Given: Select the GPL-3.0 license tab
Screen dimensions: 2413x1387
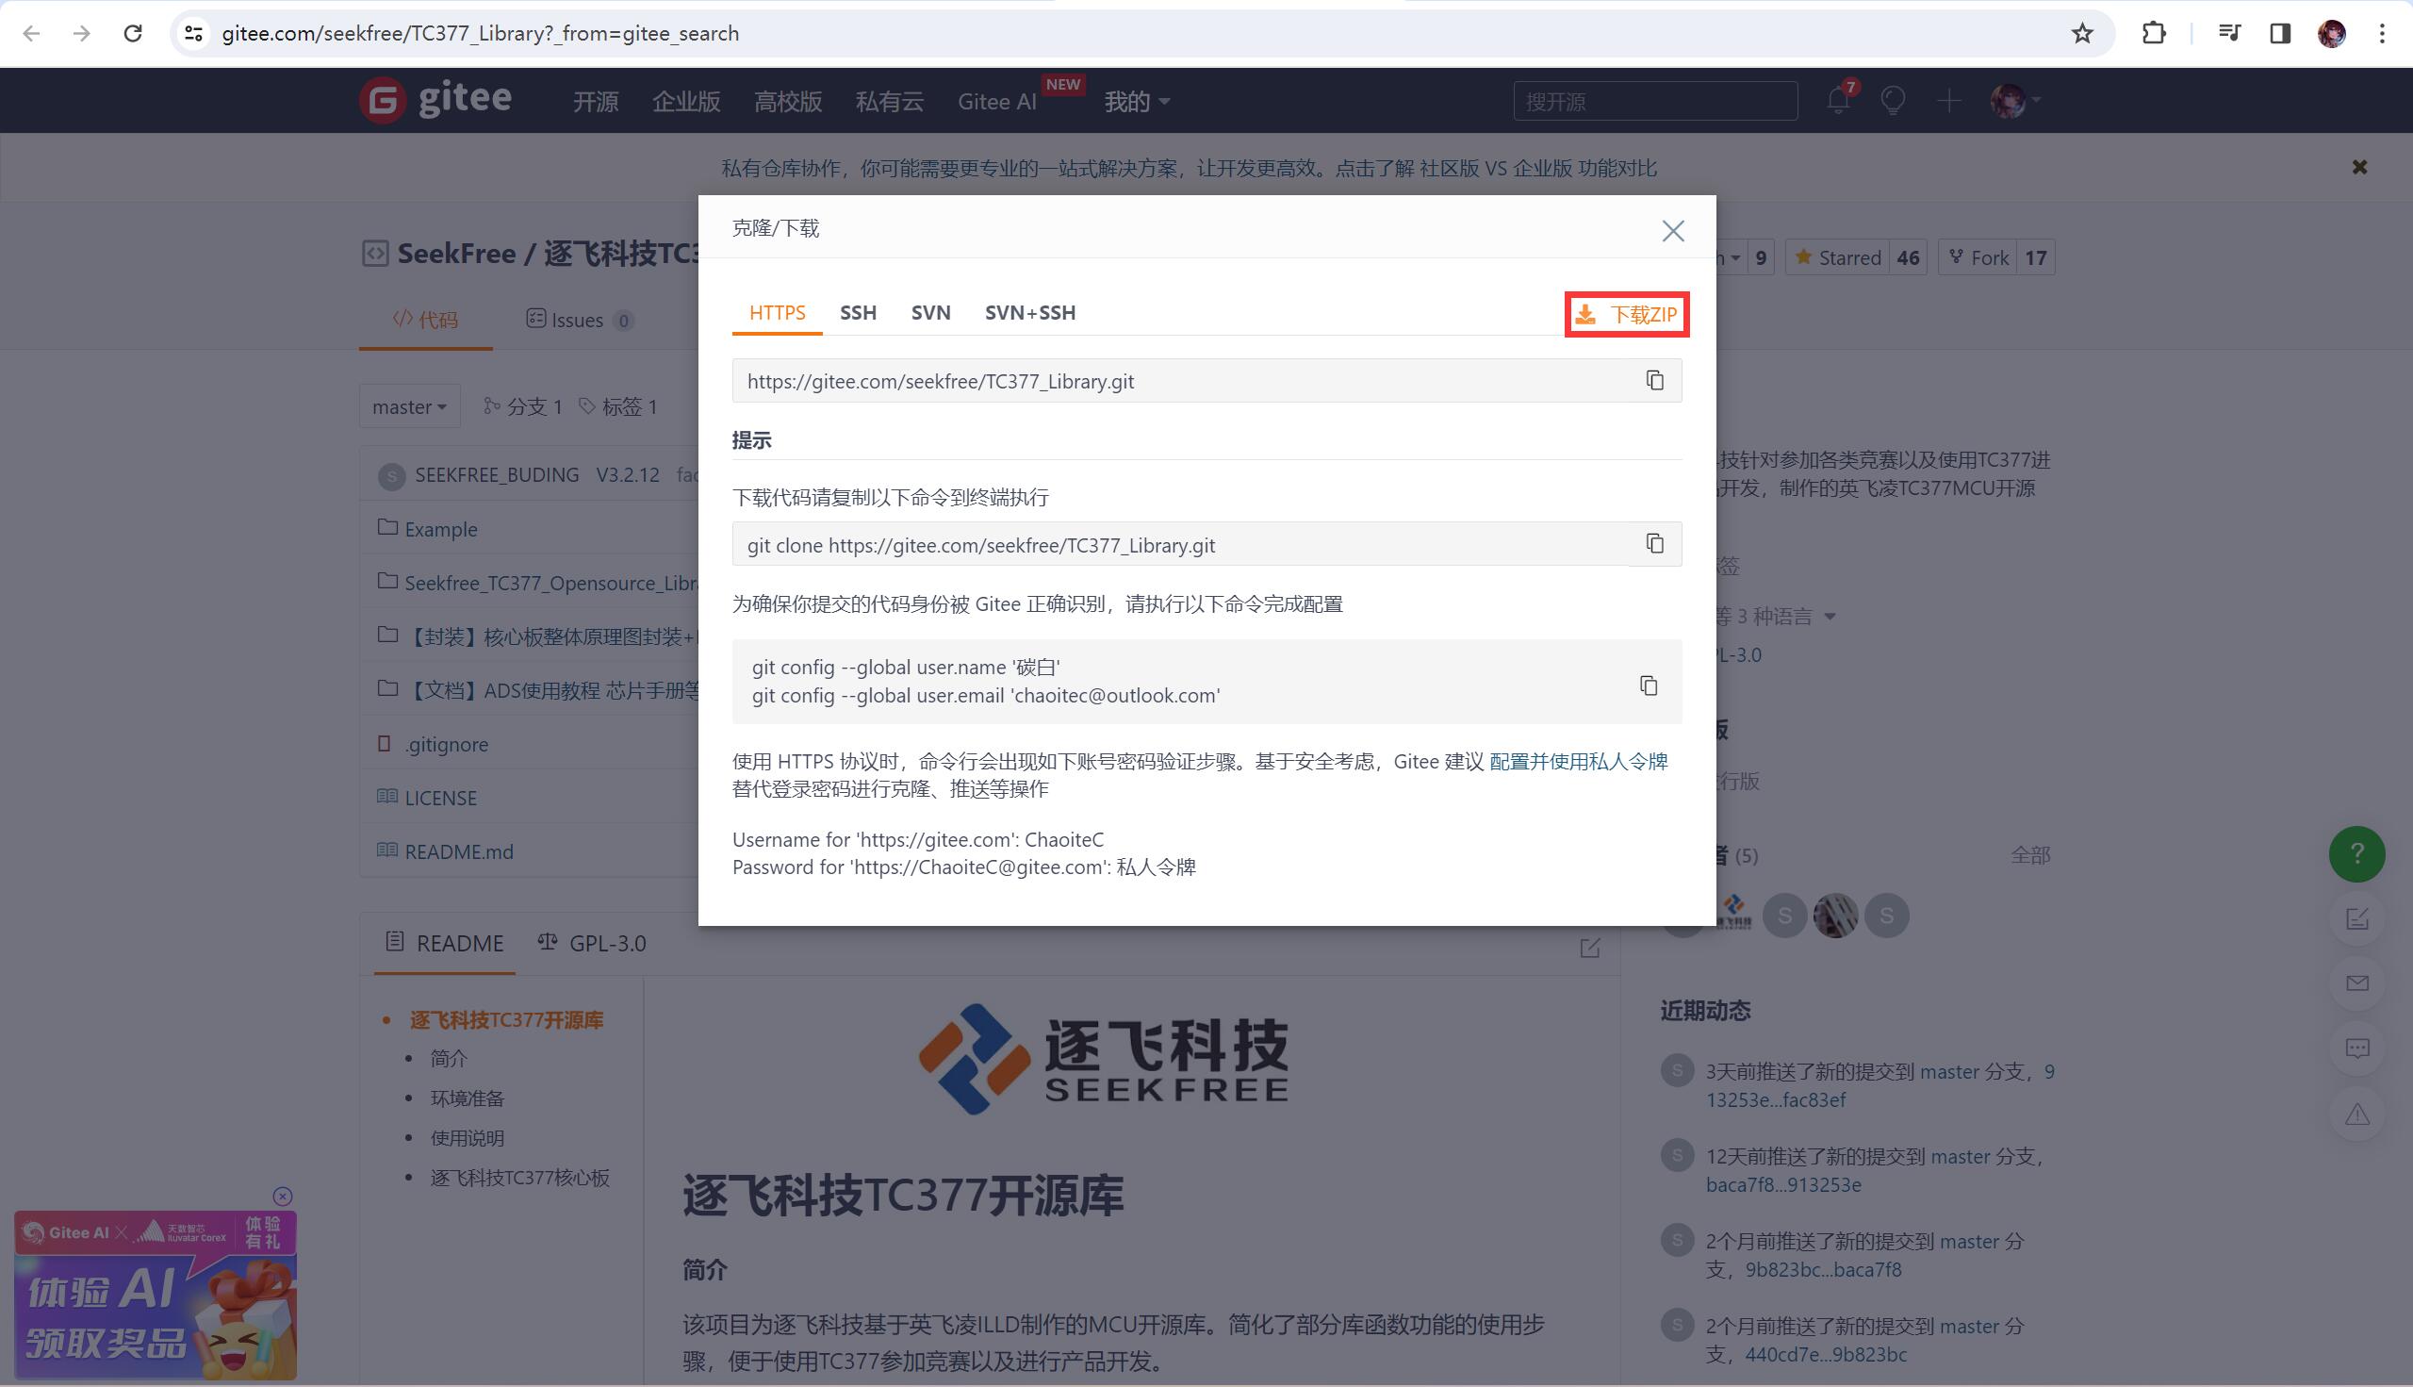Looking at the screenshot, I should (x=592, y=943).
